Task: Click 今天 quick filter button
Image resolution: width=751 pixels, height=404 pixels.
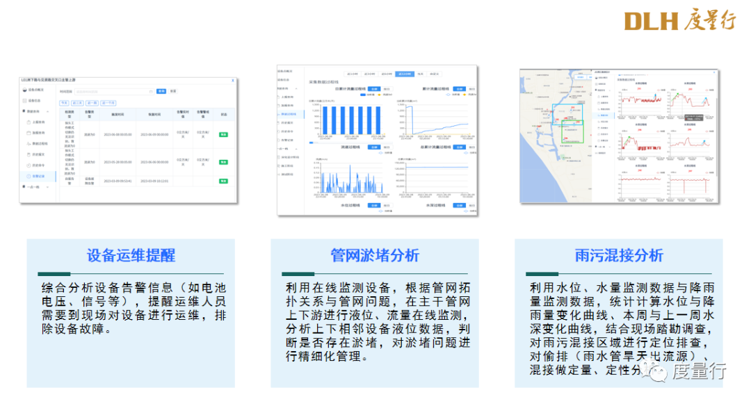Action: pyautogui.click(x=64, y=103)
